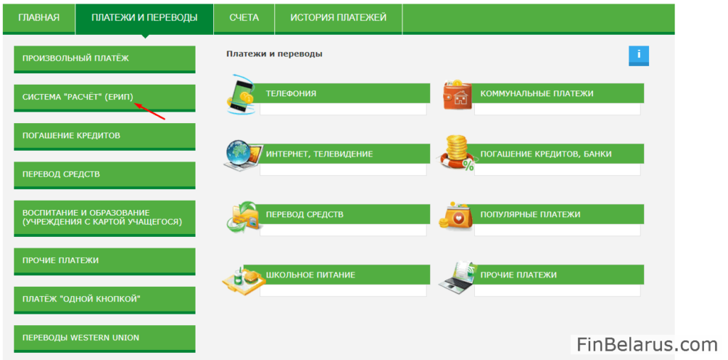Switch to the Счета tab
The width and height of the screenshot is (728, 360).
click(x=244, y=18)
